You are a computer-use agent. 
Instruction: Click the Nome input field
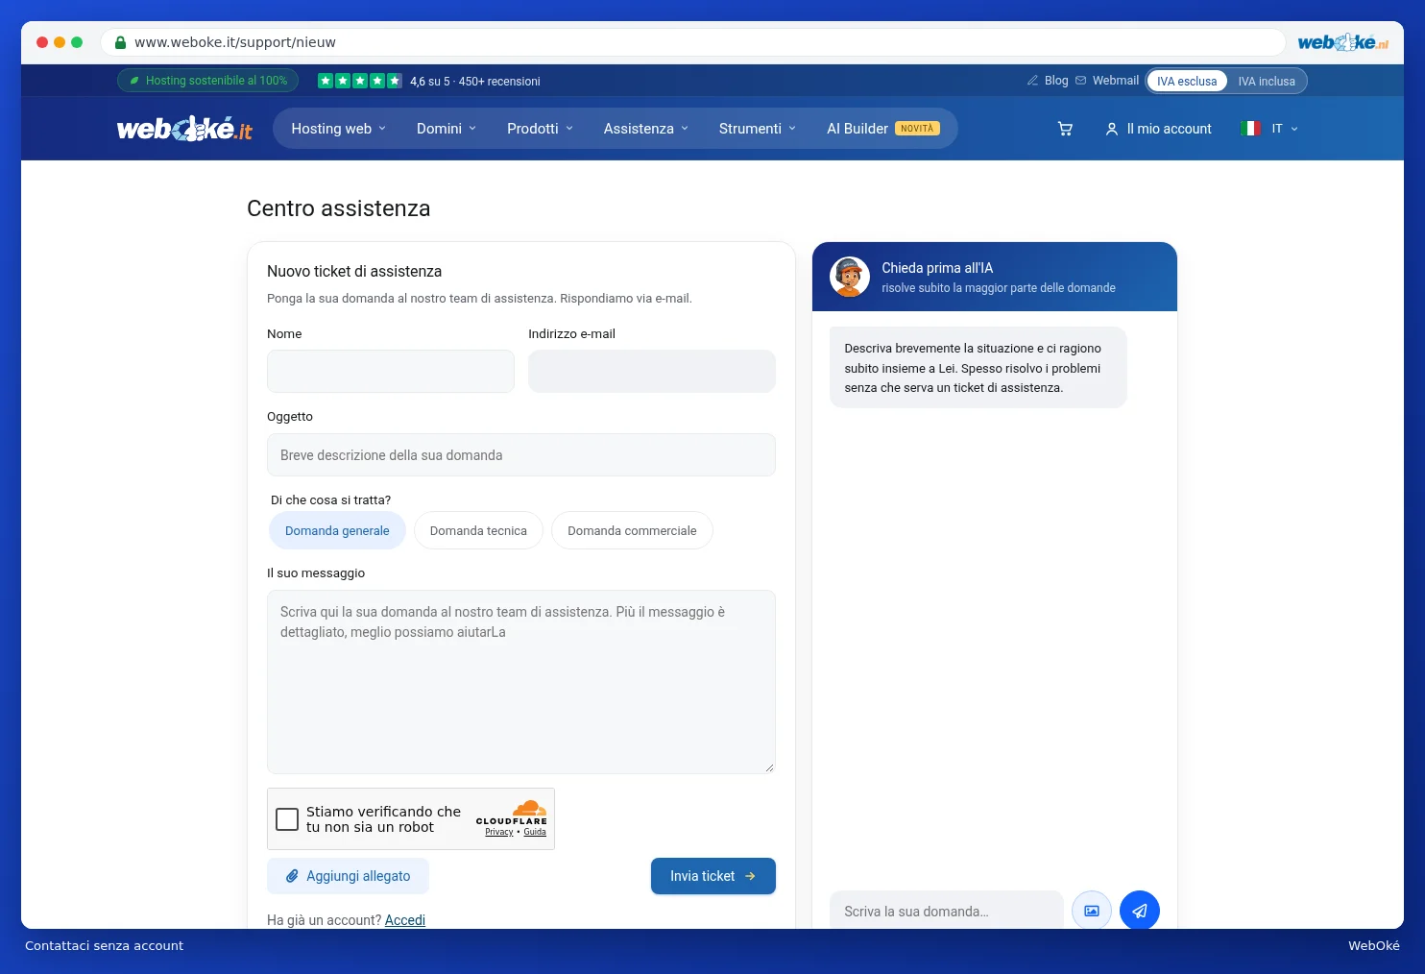[x=391, y=371]
